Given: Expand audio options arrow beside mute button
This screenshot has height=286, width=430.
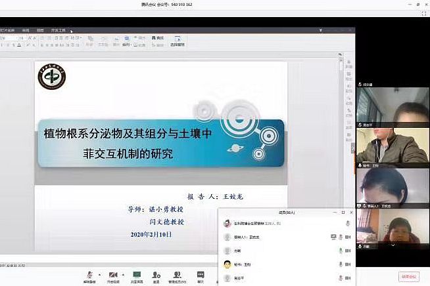Looking at the screenshot, I should 99,274.
